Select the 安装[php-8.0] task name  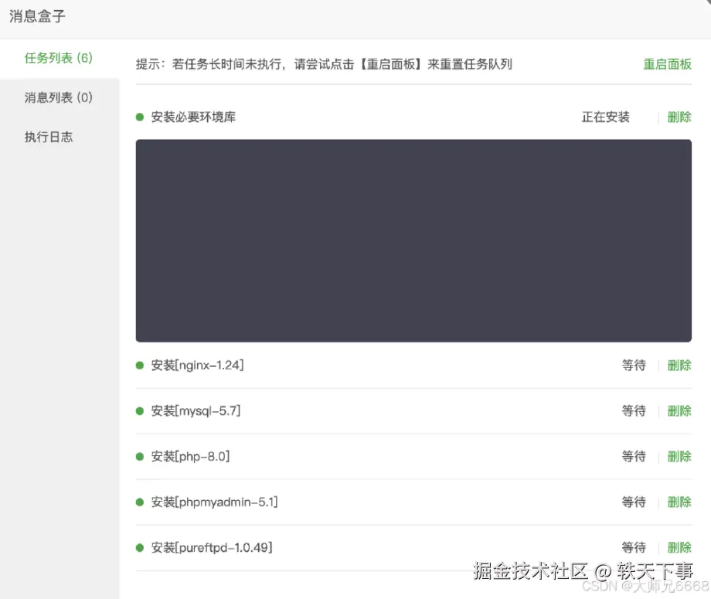(190, 456)
